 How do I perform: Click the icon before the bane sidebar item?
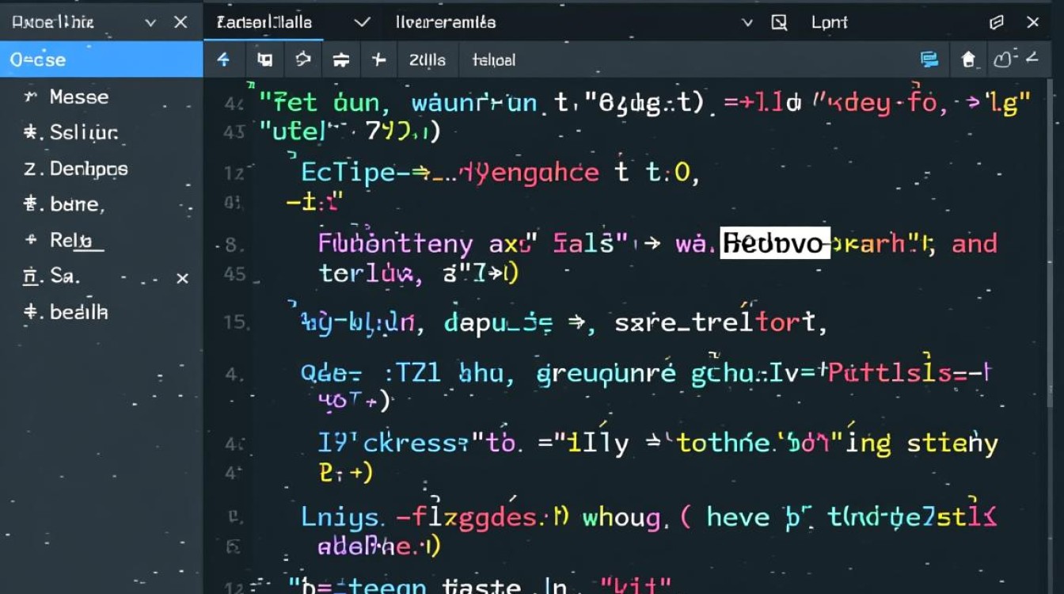[x=30, y=204]
